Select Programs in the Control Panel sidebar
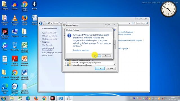This screenshot has width=180, height=101. 46,42
